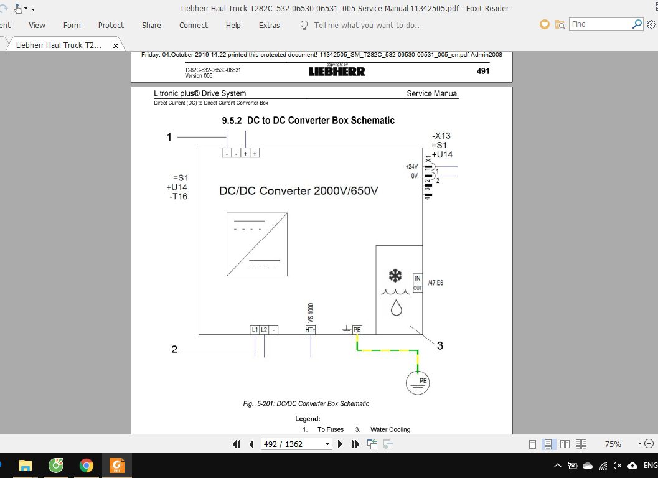
Task: Click the '-X13' connector label
Action: click(441, 136)
